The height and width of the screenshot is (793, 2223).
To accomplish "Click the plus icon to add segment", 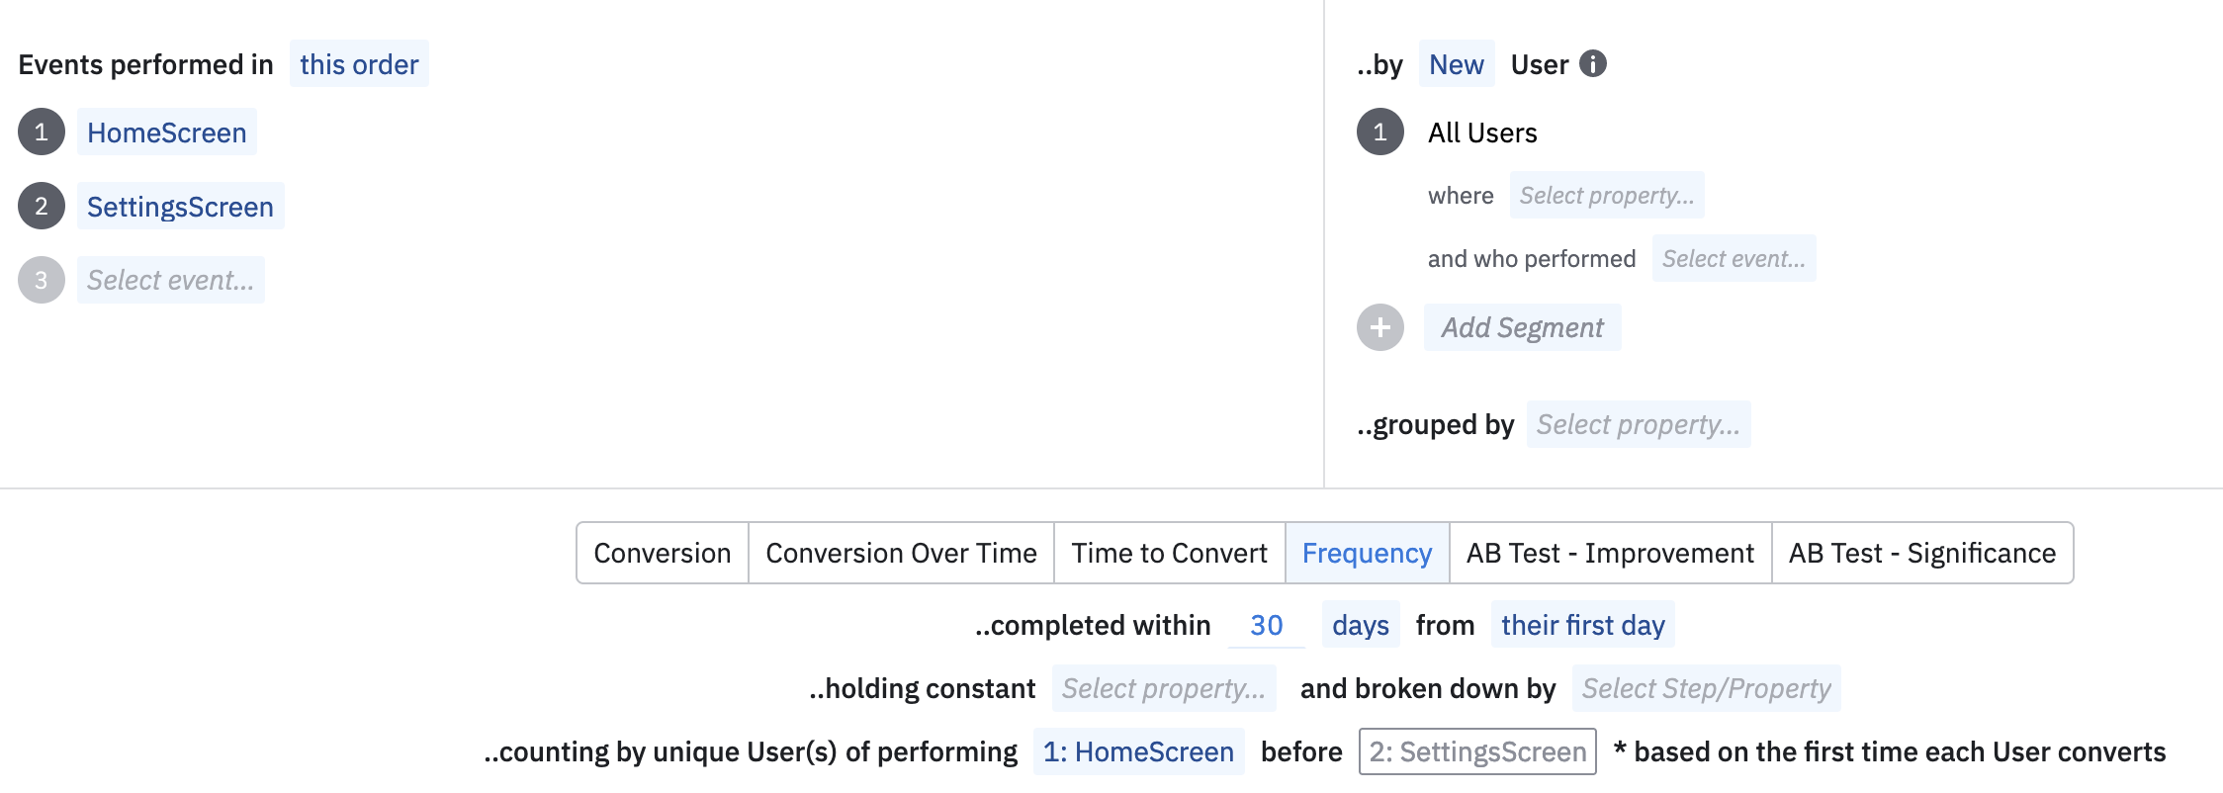I will pos(1379,327).
